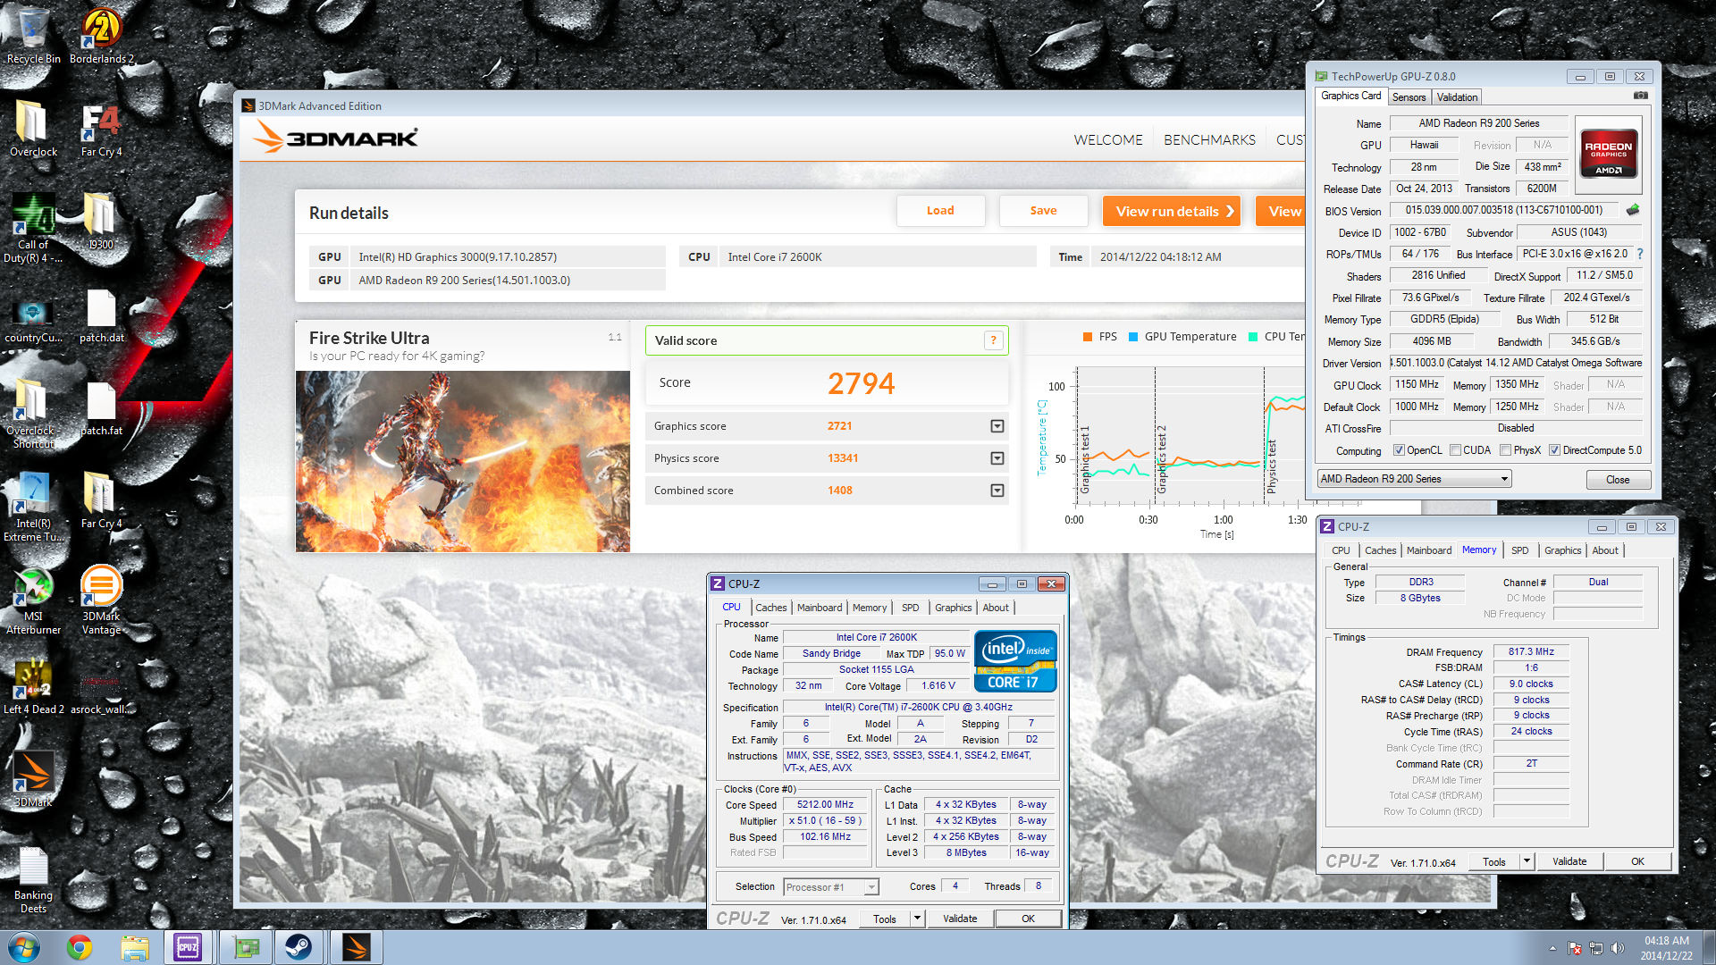Open Windows Start menu
The image size is (1716, 965).
(x=24, y=947)
